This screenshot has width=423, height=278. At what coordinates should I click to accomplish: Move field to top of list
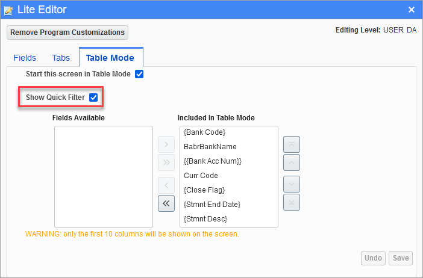[x=292, y=144]
